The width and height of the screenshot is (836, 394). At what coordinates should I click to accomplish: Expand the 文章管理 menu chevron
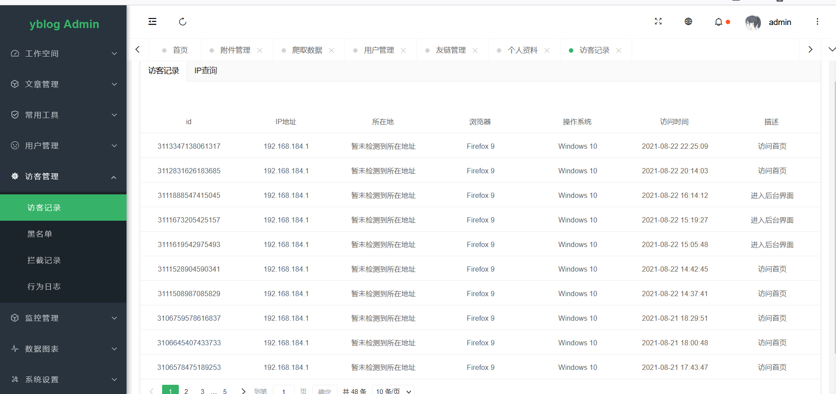tap(114, 84)
